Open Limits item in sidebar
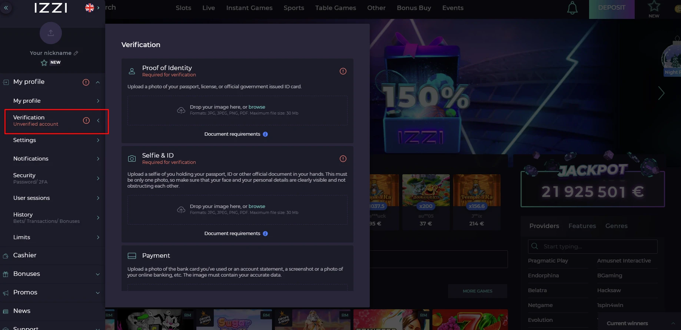 pyautogui.click(x=53, y=237)
